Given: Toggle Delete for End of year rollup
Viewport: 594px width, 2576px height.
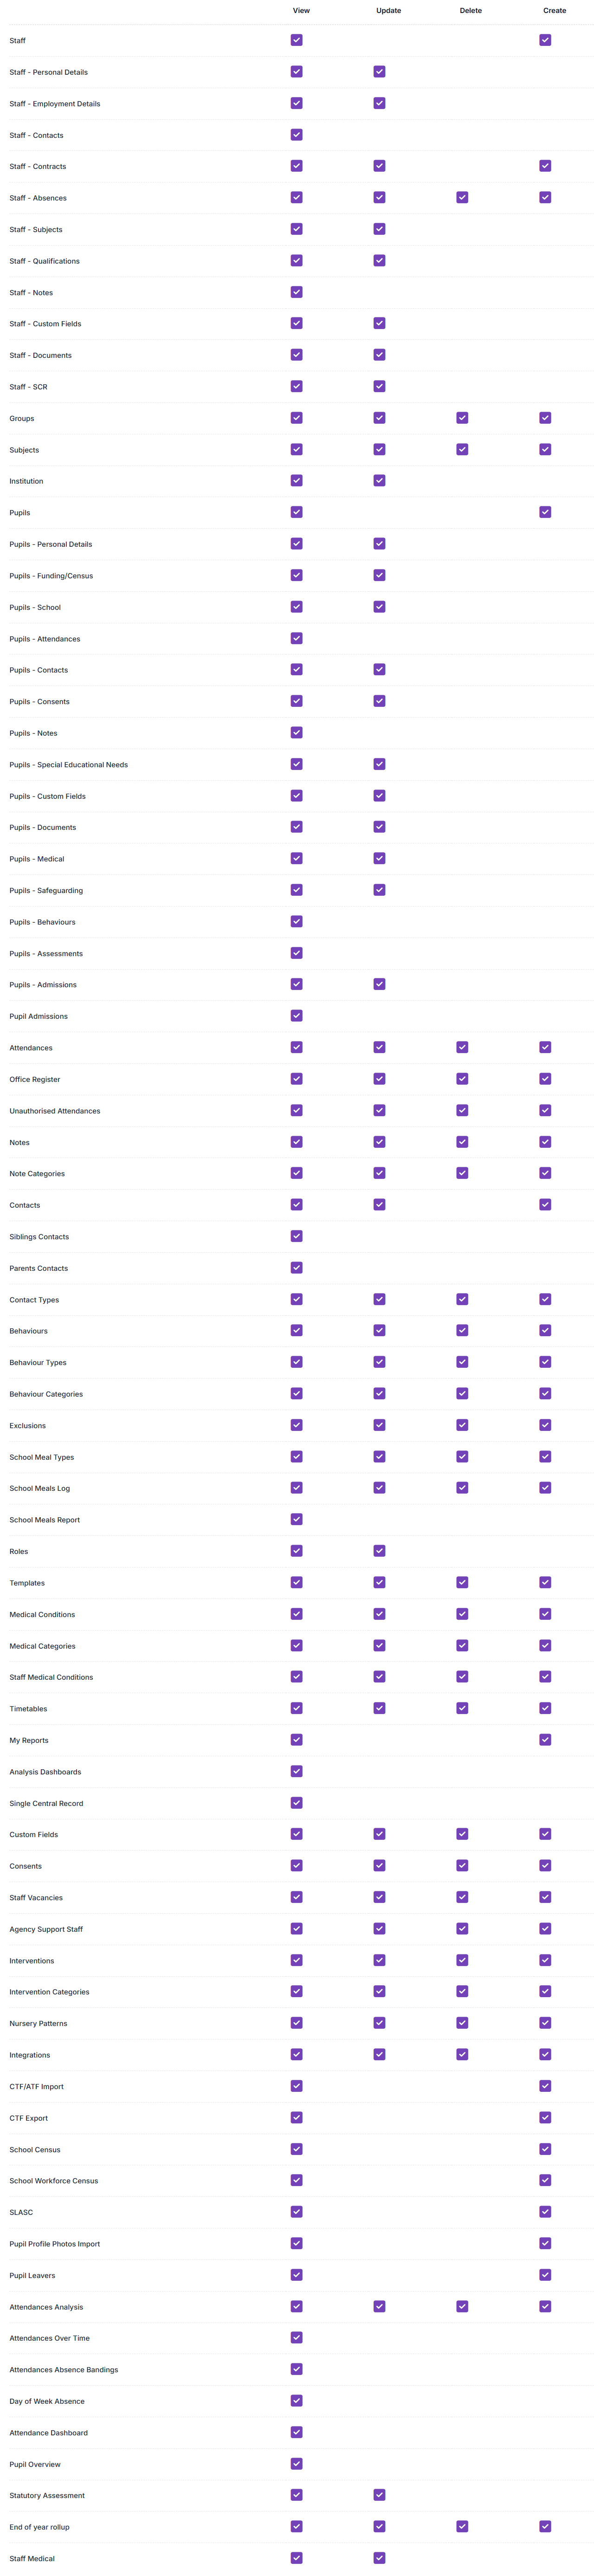Looking at the screenshot, I should coord(462,2527).
